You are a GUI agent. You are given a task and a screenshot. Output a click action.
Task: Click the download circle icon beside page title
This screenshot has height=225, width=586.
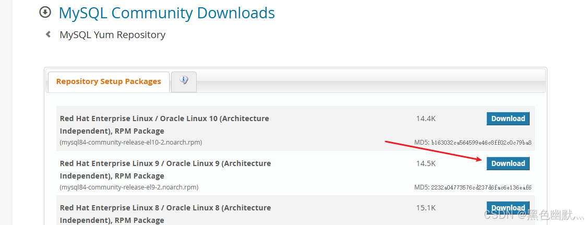[x=45, y=13]
